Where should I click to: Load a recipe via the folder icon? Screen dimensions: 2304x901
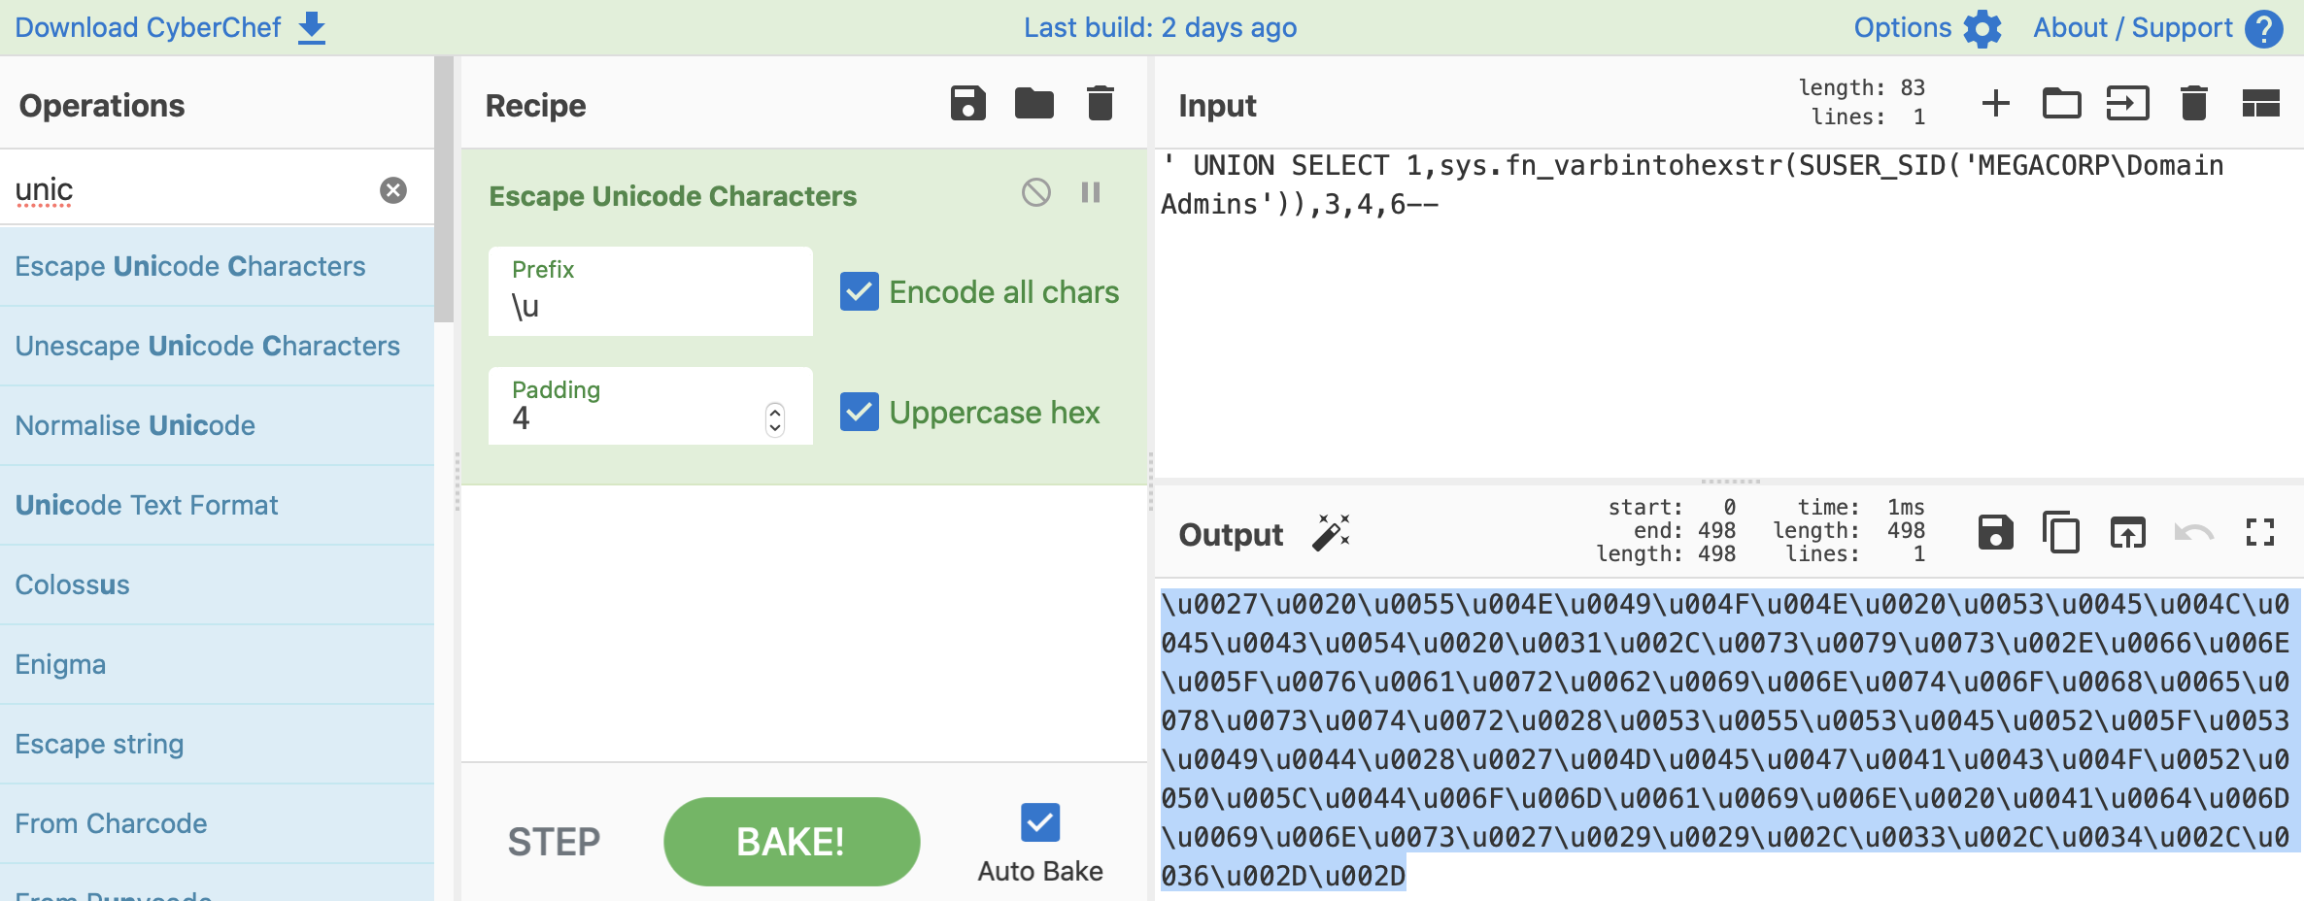pyautogui.click(x=1033, y=104)
